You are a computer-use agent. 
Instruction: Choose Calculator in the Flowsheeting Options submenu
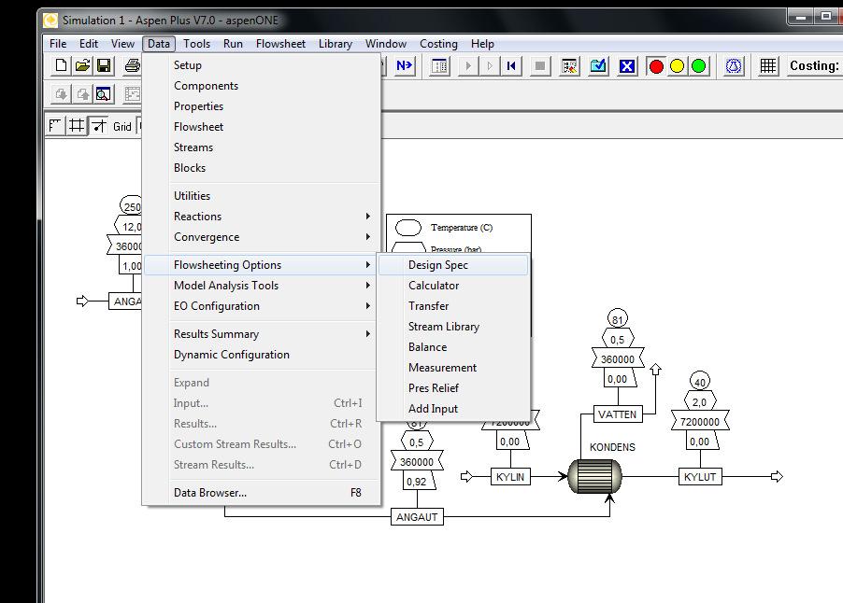coord(453,285)
